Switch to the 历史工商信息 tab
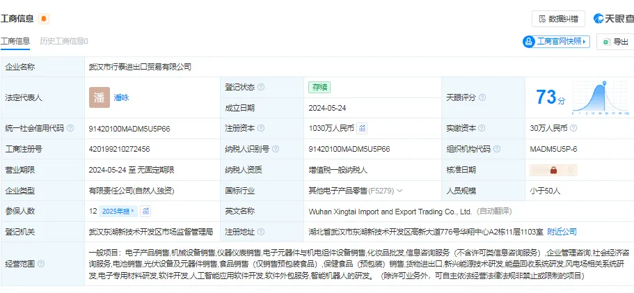The width and height of the screenshot is (634, 293). [x=64, y=41]
